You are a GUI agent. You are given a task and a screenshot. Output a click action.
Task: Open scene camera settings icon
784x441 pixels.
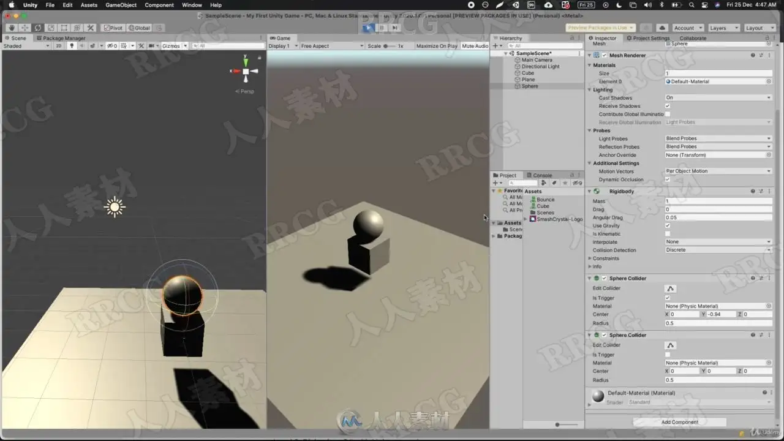(152, 46)
